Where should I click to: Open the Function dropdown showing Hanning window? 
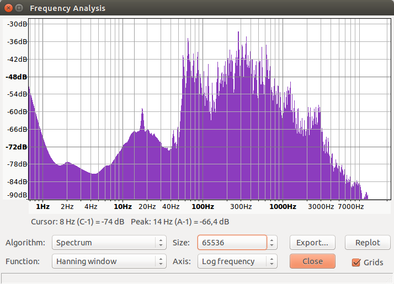[x=109, y=261]
